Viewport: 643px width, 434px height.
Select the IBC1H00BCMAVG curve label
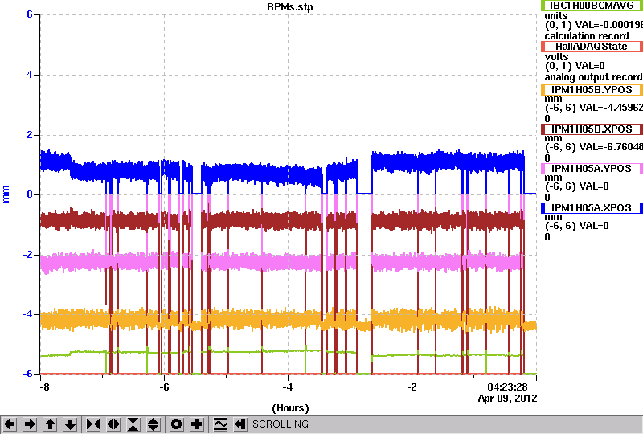point(592,6)
